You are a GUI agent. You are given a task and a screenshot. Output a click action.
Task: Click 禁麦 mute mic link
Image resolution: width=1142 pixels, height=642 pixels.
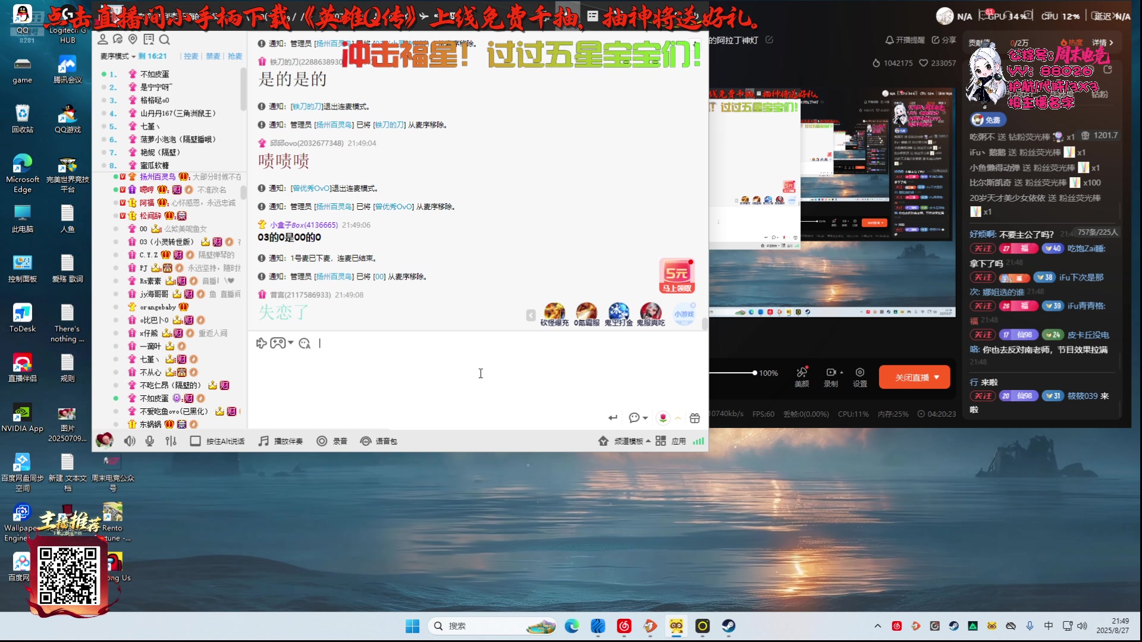click(213, 56)
